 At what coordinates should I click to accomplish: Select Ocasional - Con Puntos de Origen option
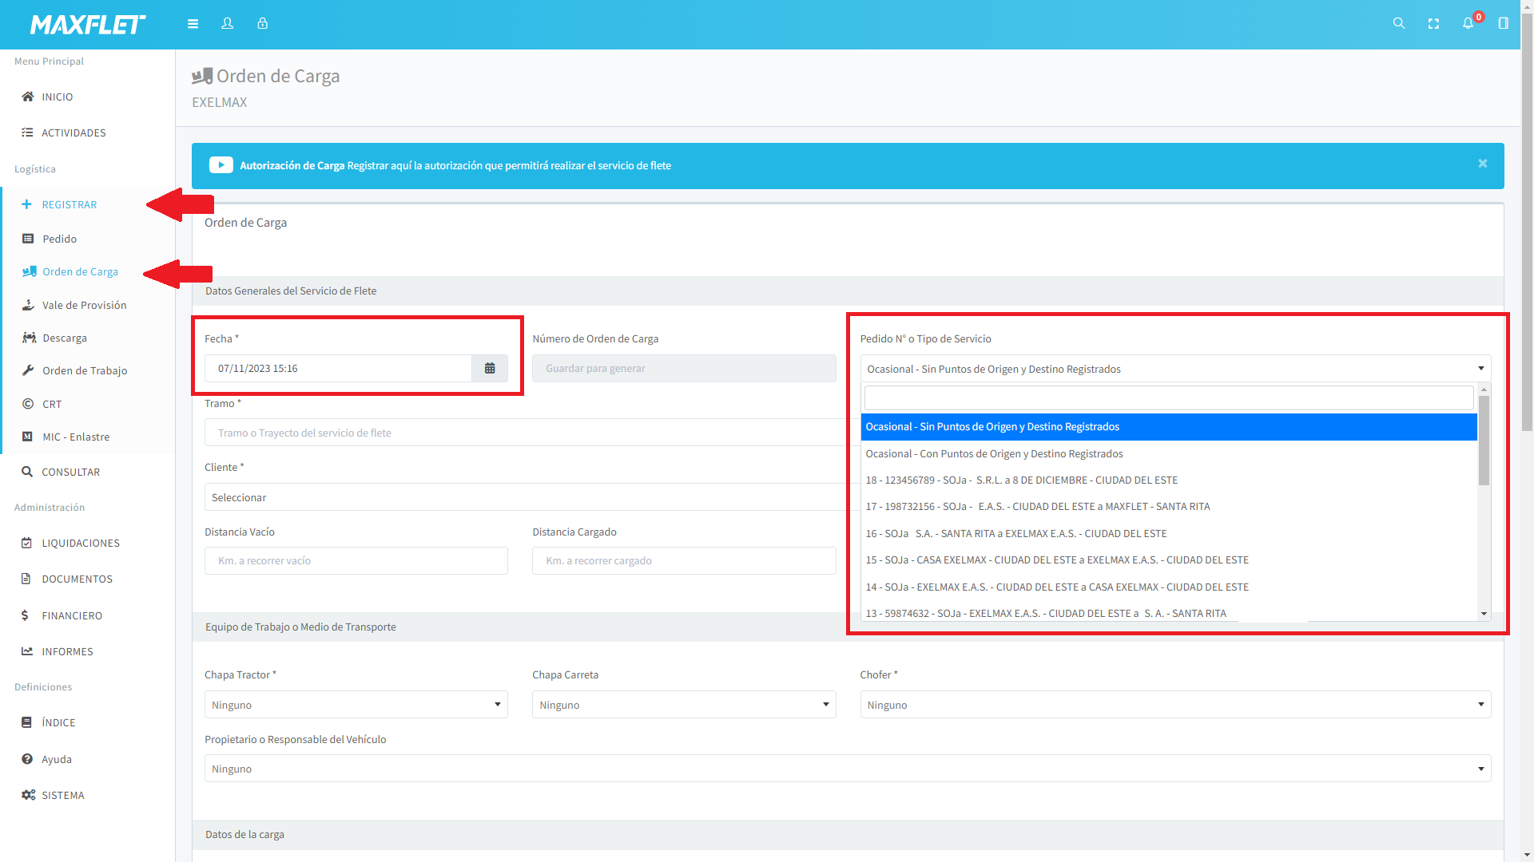click(x=994, y=453)
